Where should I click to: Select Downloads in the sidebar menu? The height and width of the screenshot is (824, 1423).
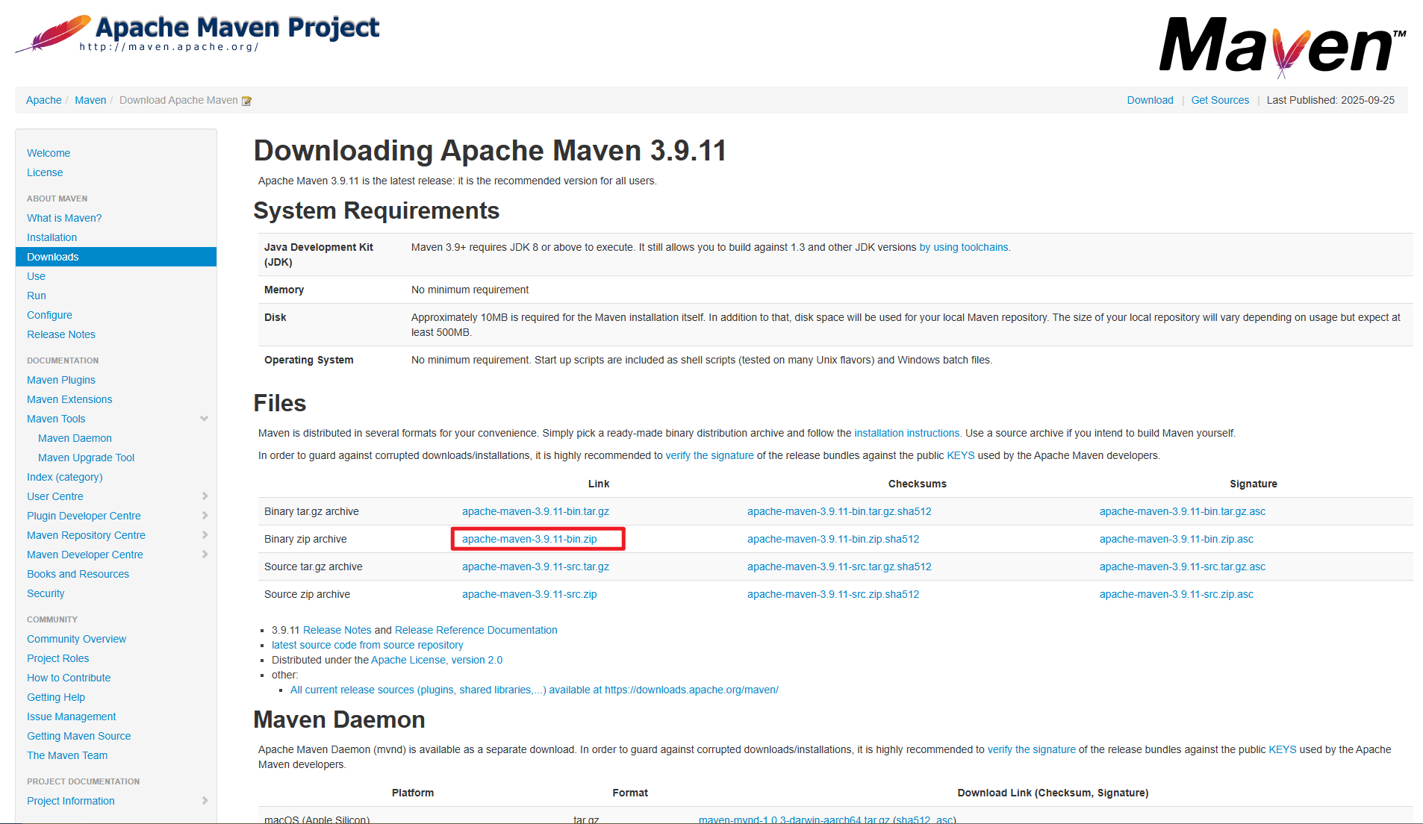coord(52,256)
